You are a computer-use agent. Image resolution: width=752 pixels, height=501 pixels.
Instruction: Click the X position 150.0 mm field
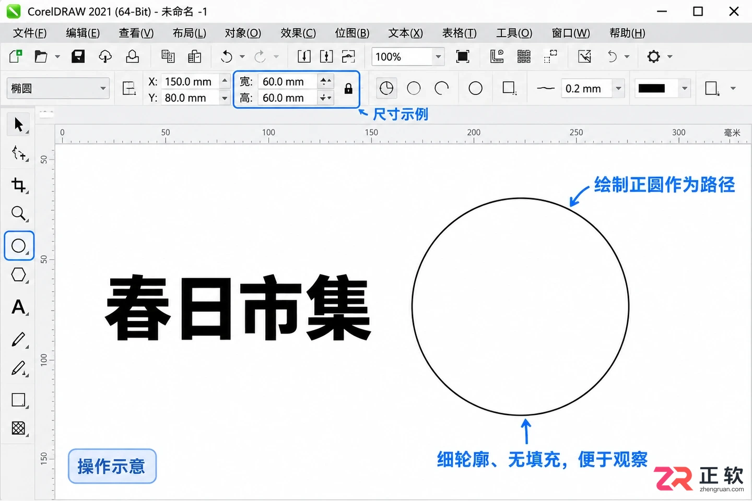190,81
